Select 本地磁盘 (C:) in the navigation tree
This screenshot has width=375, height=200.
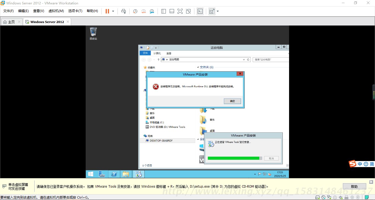pos(156,122)
